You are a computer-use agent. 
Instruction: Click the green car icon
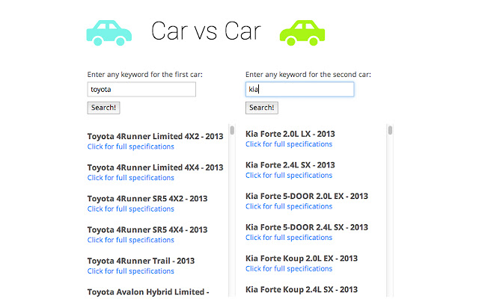coord(302,33)
